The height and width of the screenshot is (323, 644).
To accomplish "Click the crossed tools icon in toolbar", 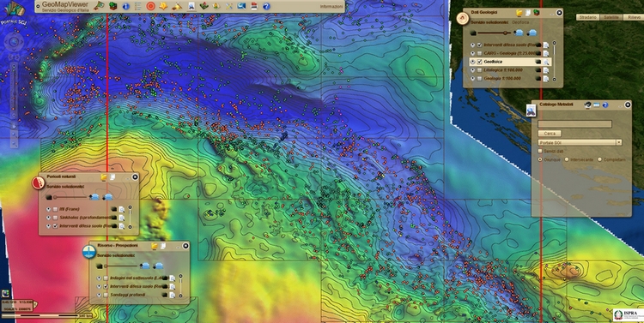I will coord(229,6).
